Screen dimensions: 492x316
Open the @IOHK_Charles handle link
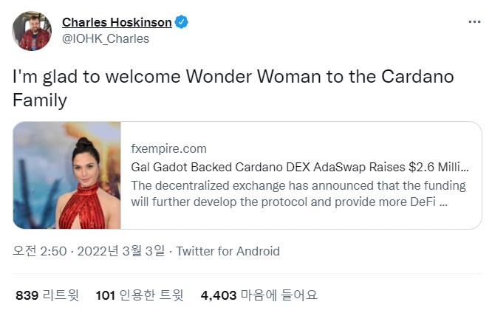(106, 38)
